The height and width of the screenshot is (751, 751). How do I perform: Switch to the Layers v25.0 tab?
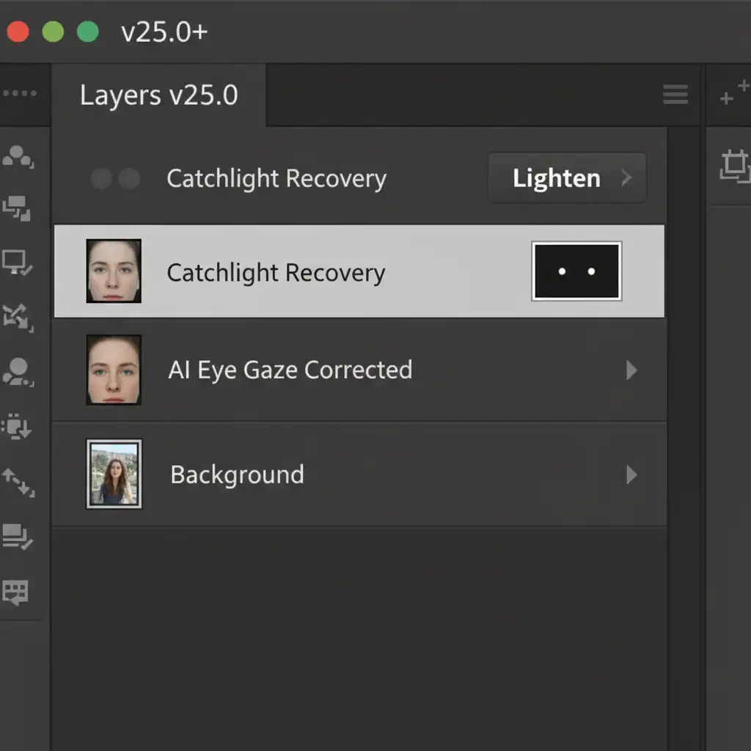[158, 95]
